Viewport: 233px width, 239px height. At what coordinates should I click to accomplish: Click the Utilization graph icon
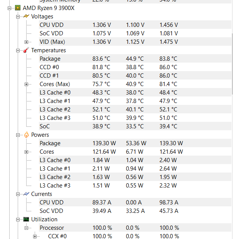26,219
